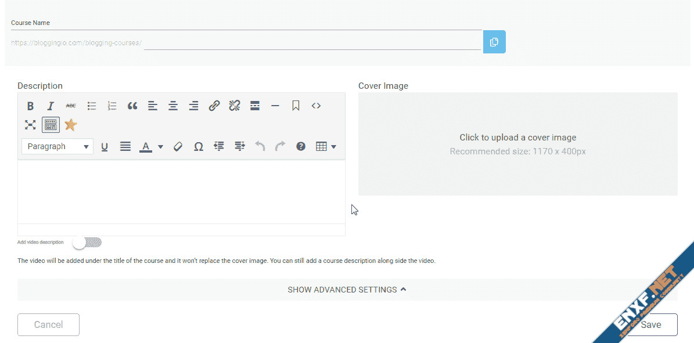Toggle the Add video description switch
Screen dimensions: 694x343
pos(87,242)
